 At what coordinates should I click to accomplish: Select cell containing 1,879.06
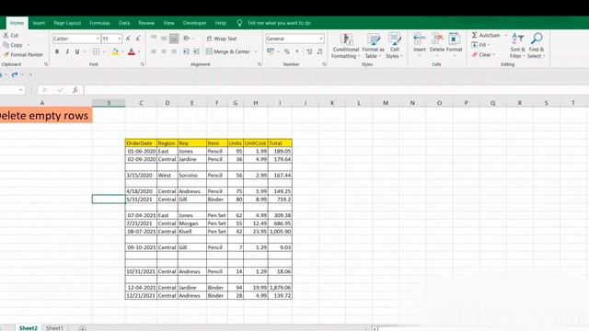[280, 288]
